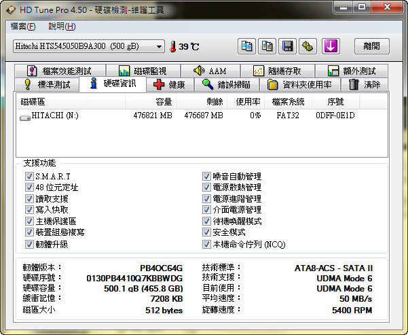This screenshot has height=335, width=408.
Task: Click the 容量 column header
Action: [151, 102]
